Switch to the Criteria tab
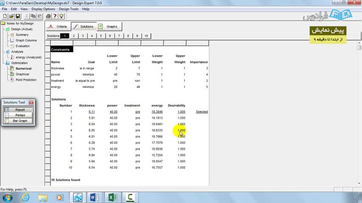362x203 pixels. pyautogui.click(x=58, y=27)
